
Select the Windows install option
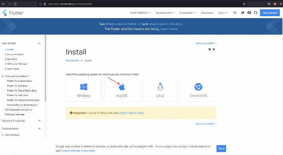83,90
